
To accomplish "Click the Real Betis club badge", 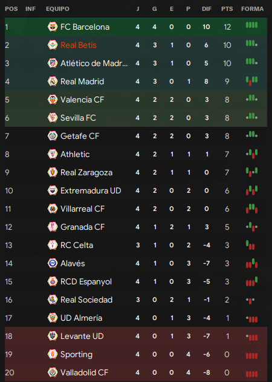I will 53,45.
